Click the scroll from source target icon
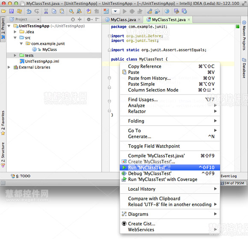The width and height of the screenshot is (248, 239). pos(73,20)
